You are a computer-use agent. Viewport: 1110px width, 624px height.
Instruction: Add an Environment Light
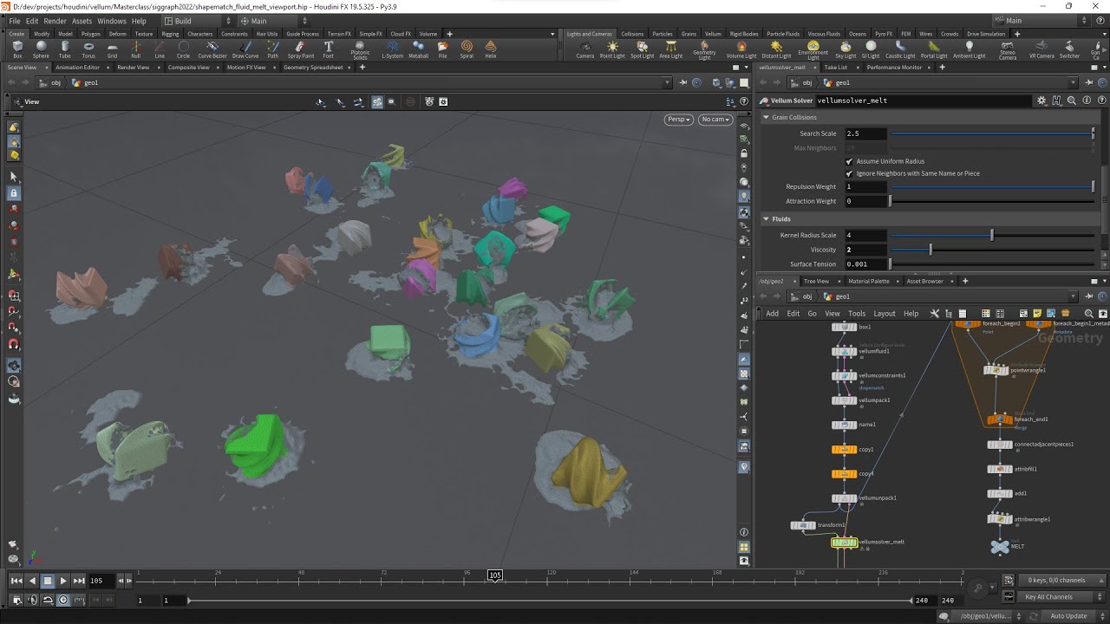coord(813,50)
